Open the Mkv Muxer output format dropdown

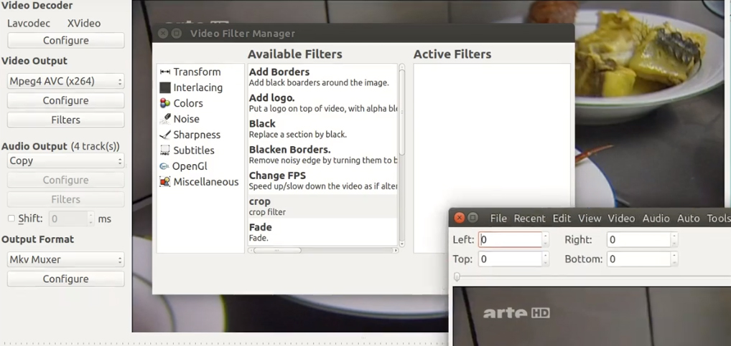click(66, 259)
